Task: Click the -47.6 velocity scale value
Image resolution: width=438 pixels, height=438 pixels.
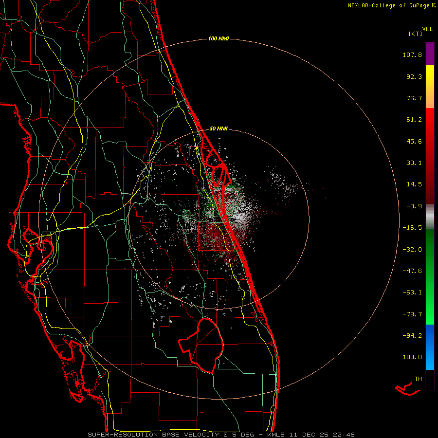Action: 412,271
